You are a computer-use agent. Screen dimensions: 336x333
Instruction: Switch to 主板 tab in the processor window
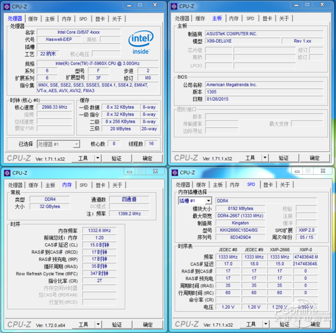50,19
